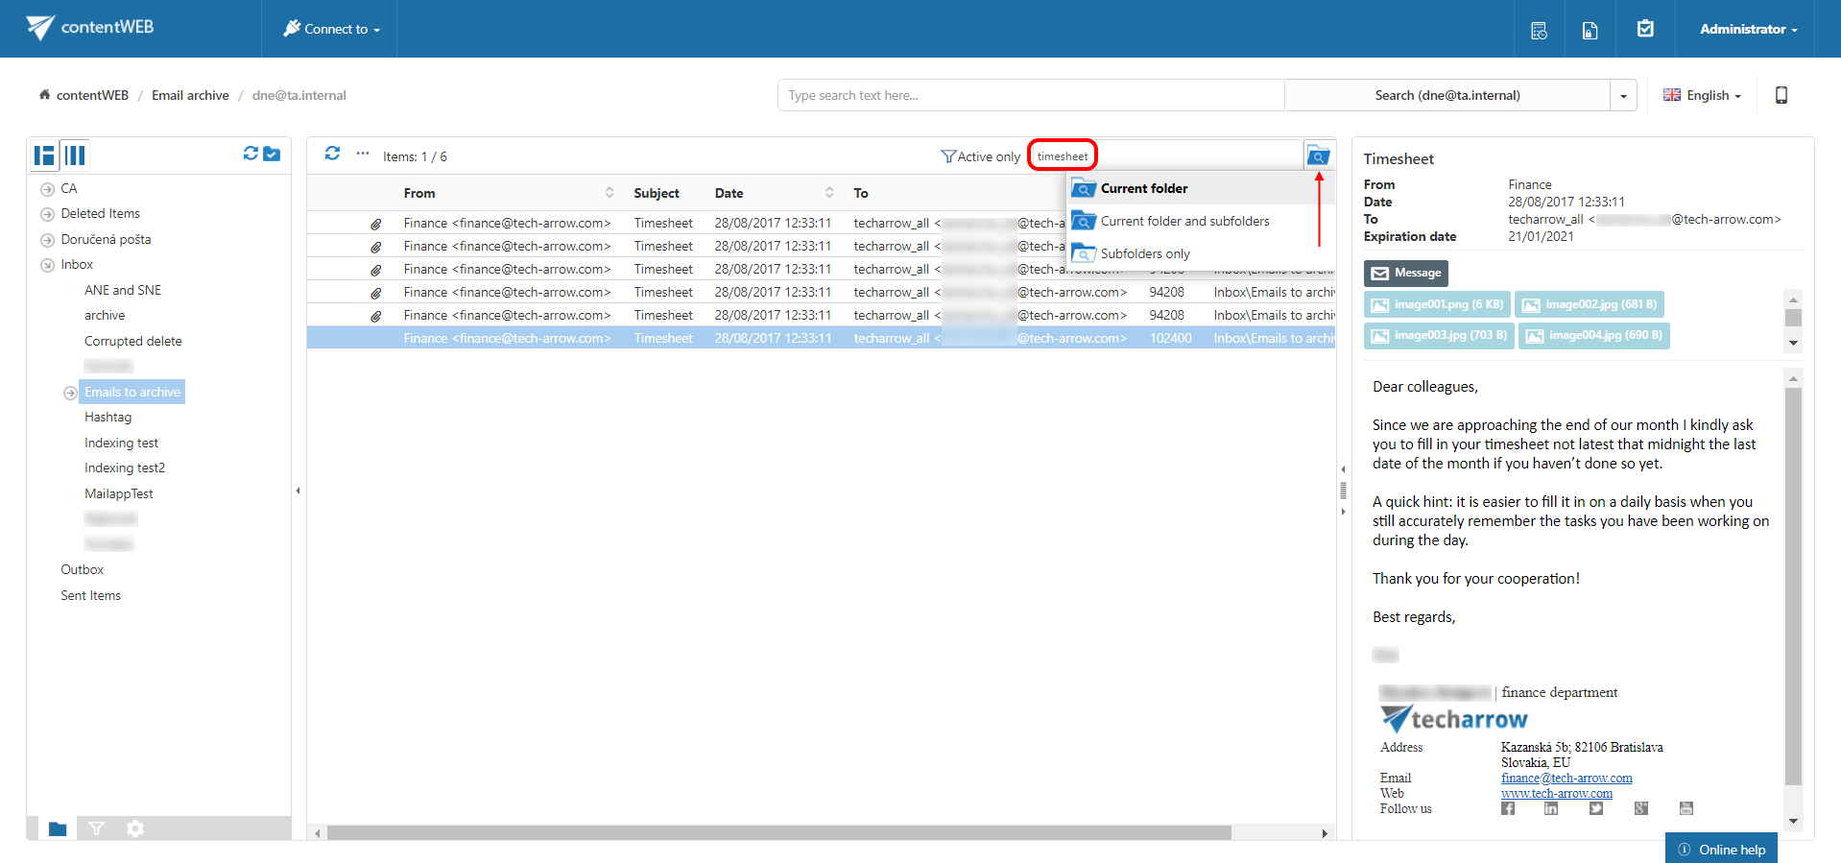Viewport: 1841px width, 863px height.
Task: Select the three-column layout view
Action: [75, 155]
